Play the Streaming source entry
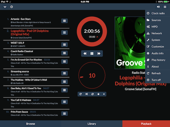 coord(20,71)
